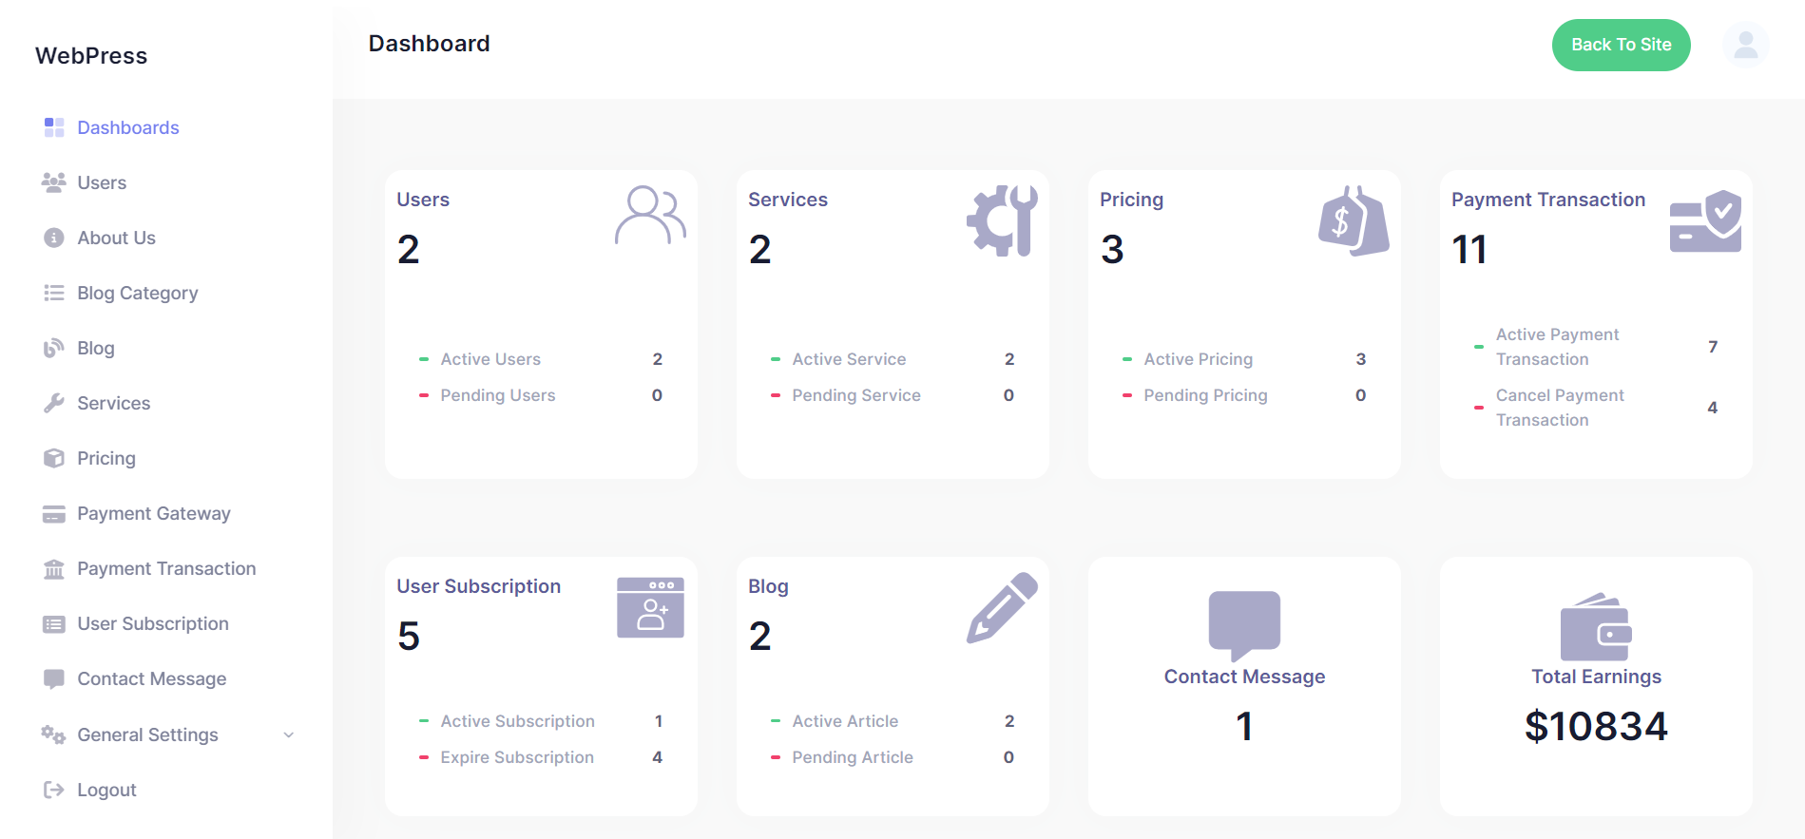This screenshot has width=1805, height=839.
Task: Click the User Subscription card icon
Action: [650, 607]
